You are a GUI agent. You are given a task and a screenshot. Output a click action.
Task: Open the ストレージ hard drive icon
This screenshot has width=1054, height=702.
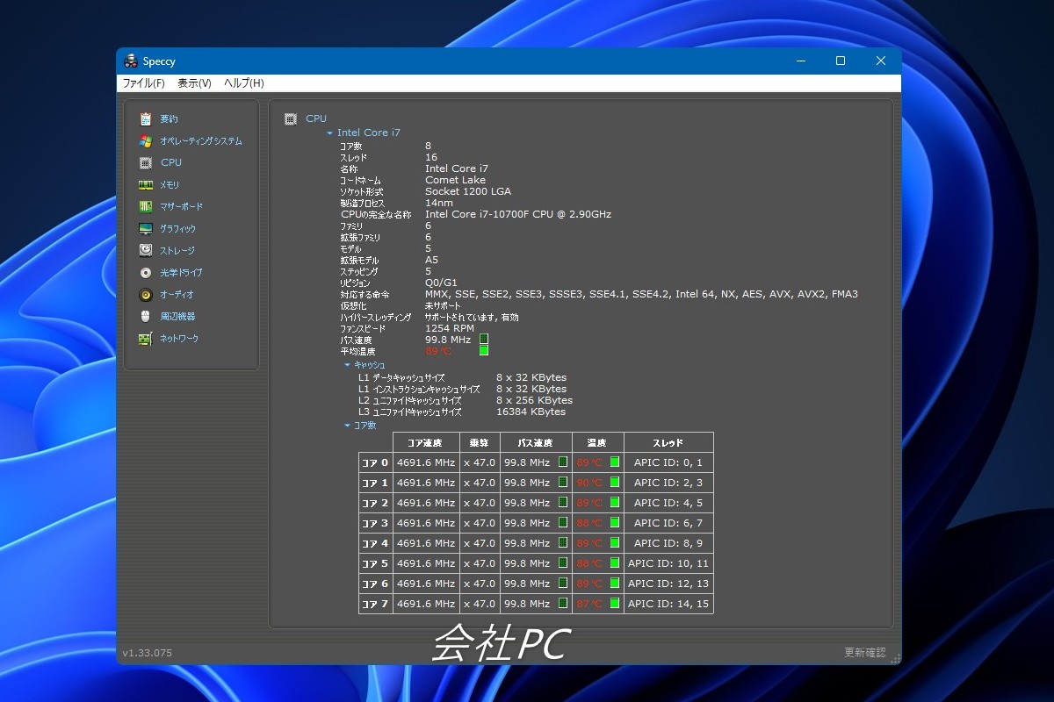point(146,250)
